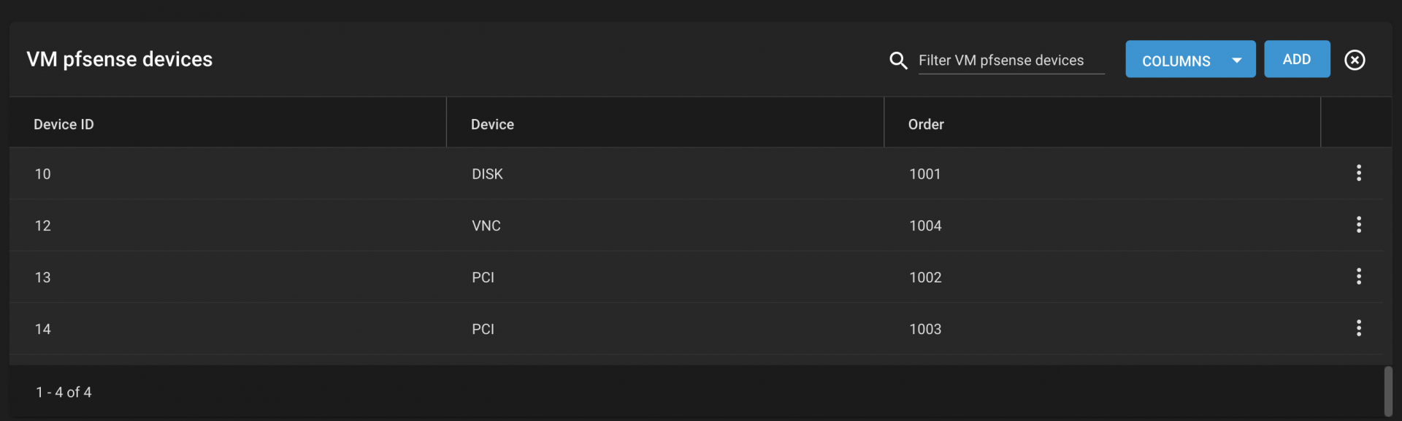1402x421 pixels.
Task: Focus the Filter VM pfsense devices field
Action: (x=1011, y=61)
